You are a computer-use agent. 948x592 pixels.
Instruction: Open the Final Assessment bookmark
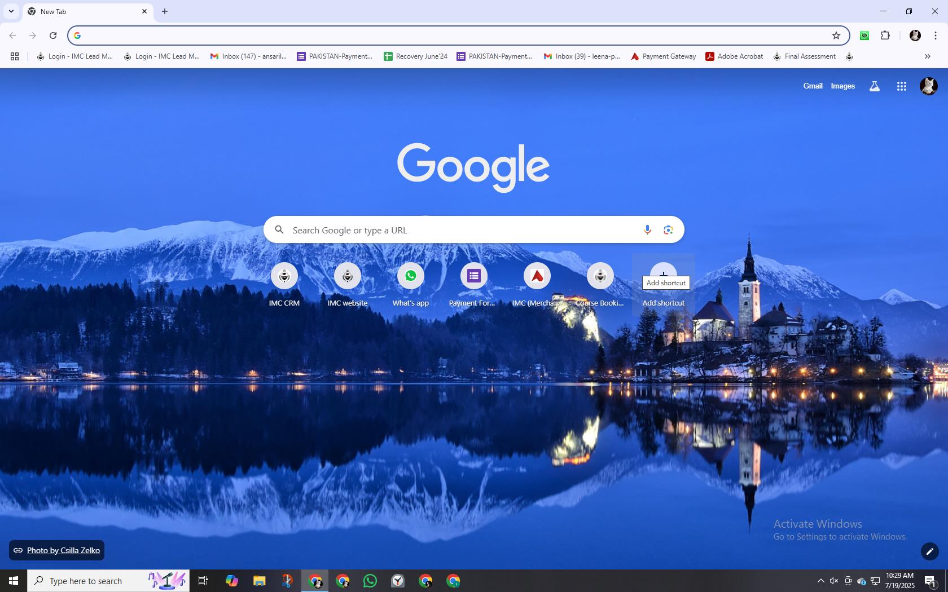(x=805, y=56)
